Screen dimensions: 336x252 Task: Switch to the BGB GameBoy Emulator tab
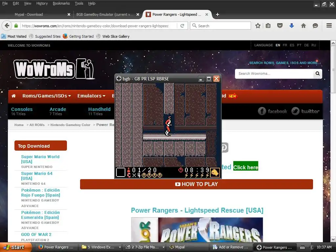pyautogui.click(x=105, y=14)
